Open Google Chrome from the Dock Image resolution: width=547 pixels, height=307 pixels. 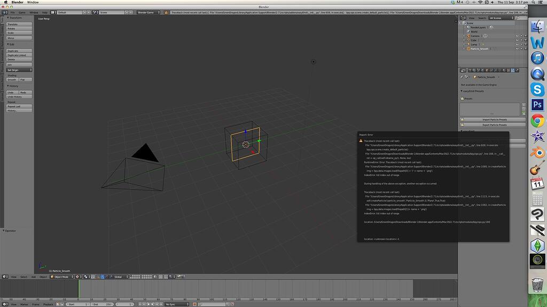coord(537,121)
